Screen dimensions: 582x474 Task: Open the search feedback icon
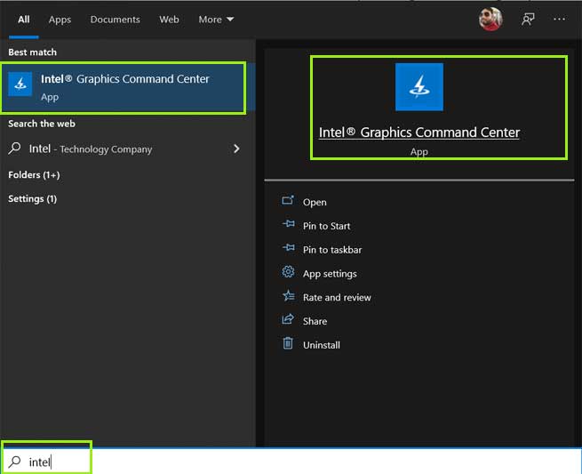pos(528,19)
